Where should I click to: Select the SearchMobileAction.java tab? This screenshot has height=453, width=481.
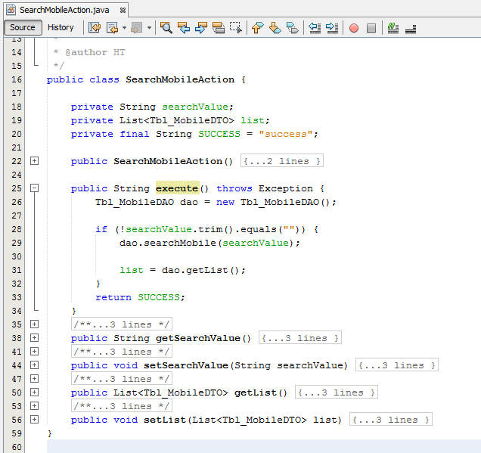(x=64, y=10)
